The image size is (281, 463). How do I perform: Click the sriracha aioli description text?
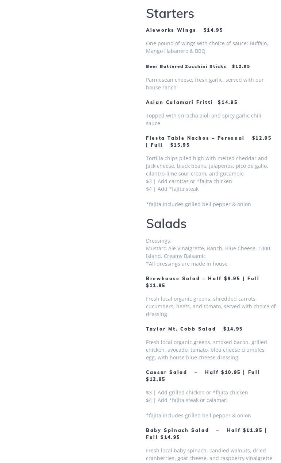click(203, 119)
